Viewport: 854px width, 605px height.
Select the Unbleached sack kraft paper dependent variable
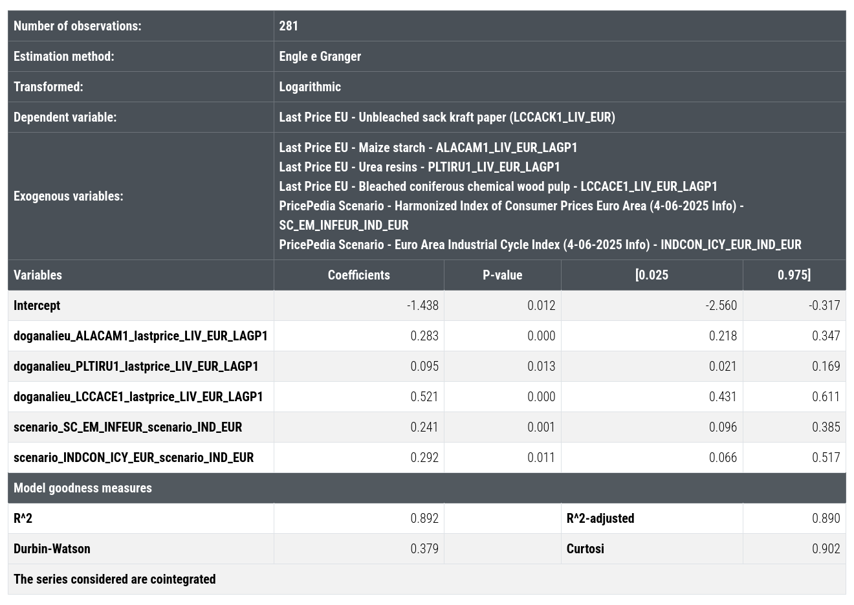pos(447,117)
